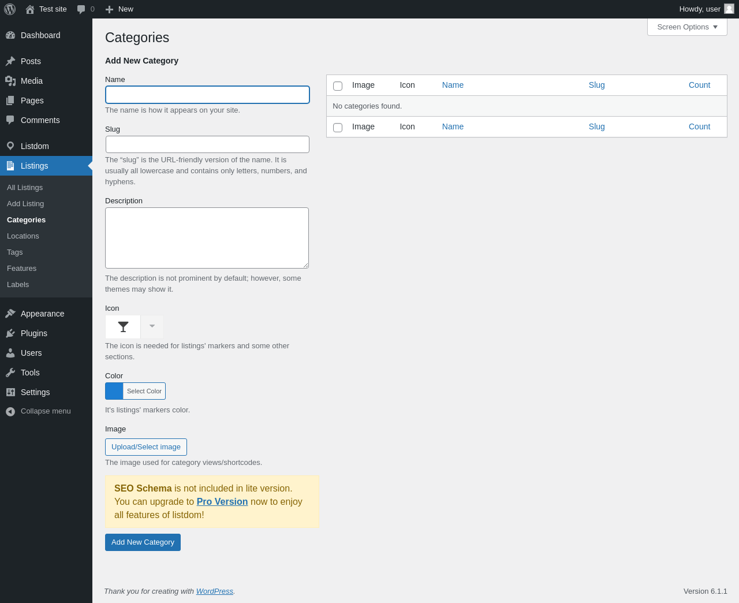Expand the Screen Options panel
Viewport: 739px width, 603px height.
687,27
